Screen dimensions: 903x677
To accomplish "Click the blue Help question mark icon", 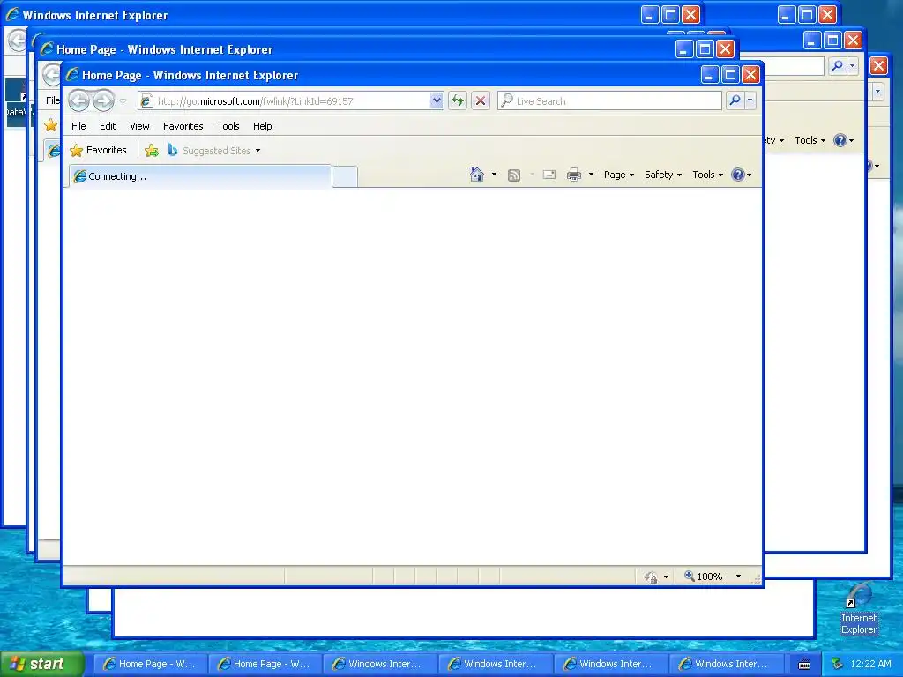I will pyautogui.click(x=738, y=175).
